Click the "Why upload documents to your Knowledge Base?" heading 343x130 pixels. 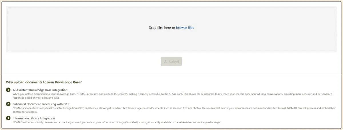tap(44, 82)
